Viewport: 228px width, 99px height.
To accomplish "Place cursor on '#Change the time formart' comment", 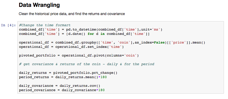I will [45, 25].
